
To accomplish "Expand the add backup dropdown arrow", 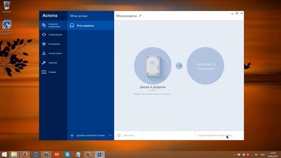I will pyautogui.click(x=110, y=136).
